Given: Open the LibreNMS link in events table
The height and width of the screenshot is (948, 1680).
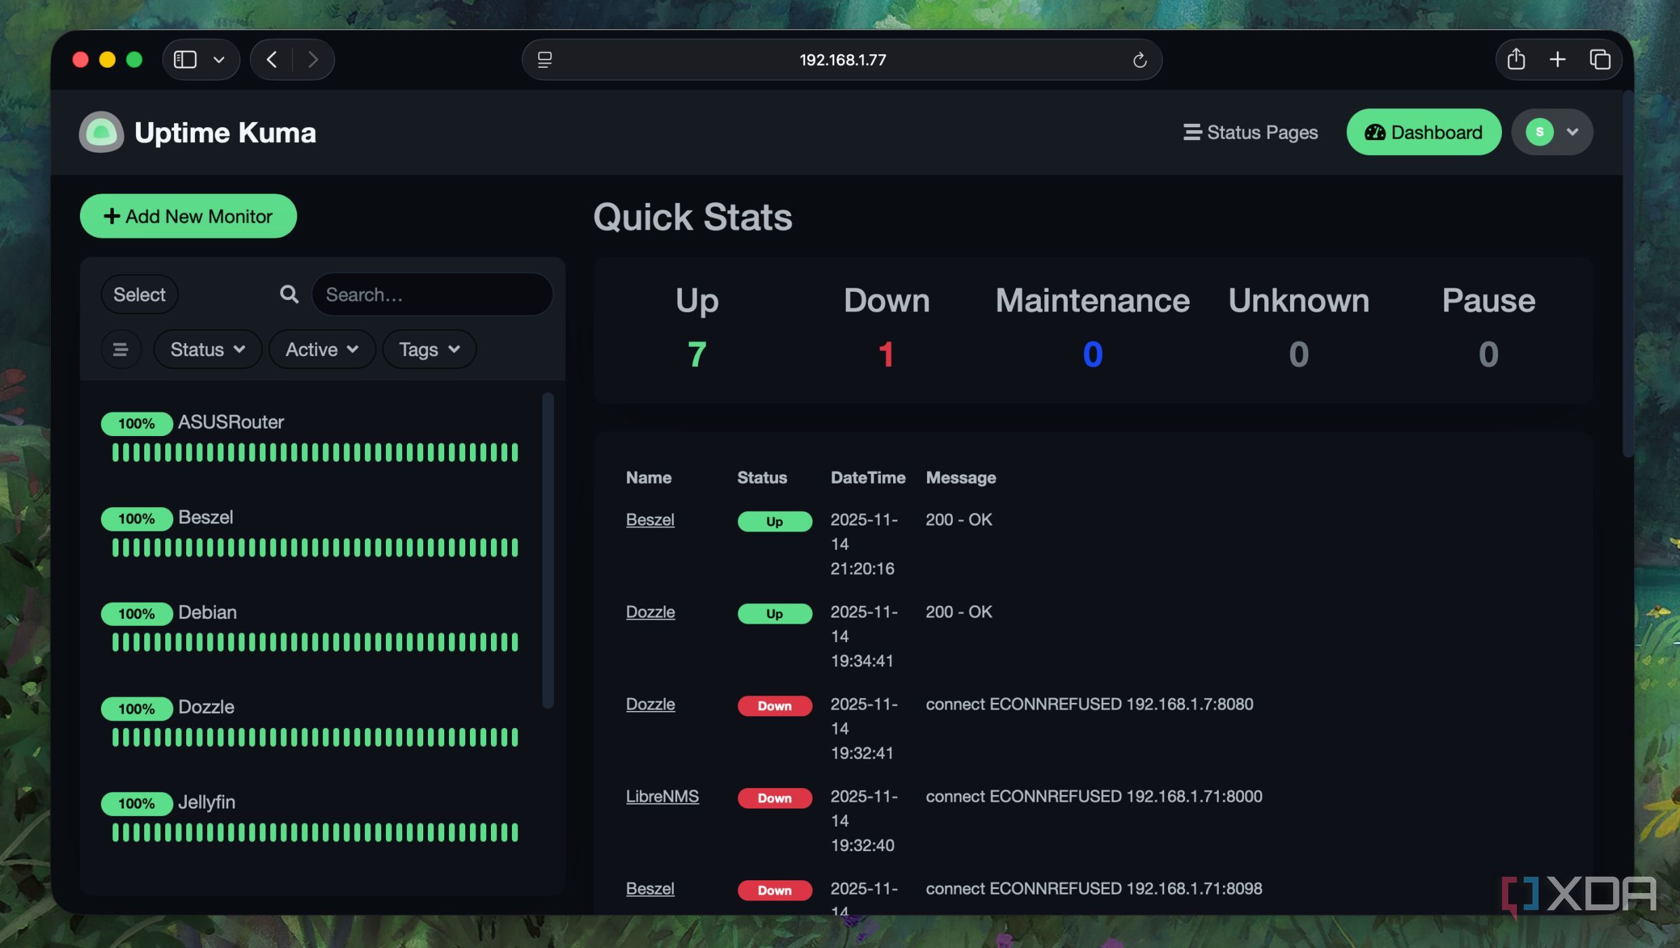Looking at the screenshot, I should (662, 796).
